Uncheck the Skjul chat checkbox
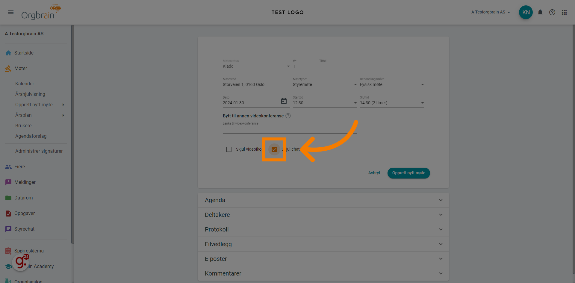Viewport: 575px width, 283px height. tap(274, 149)
